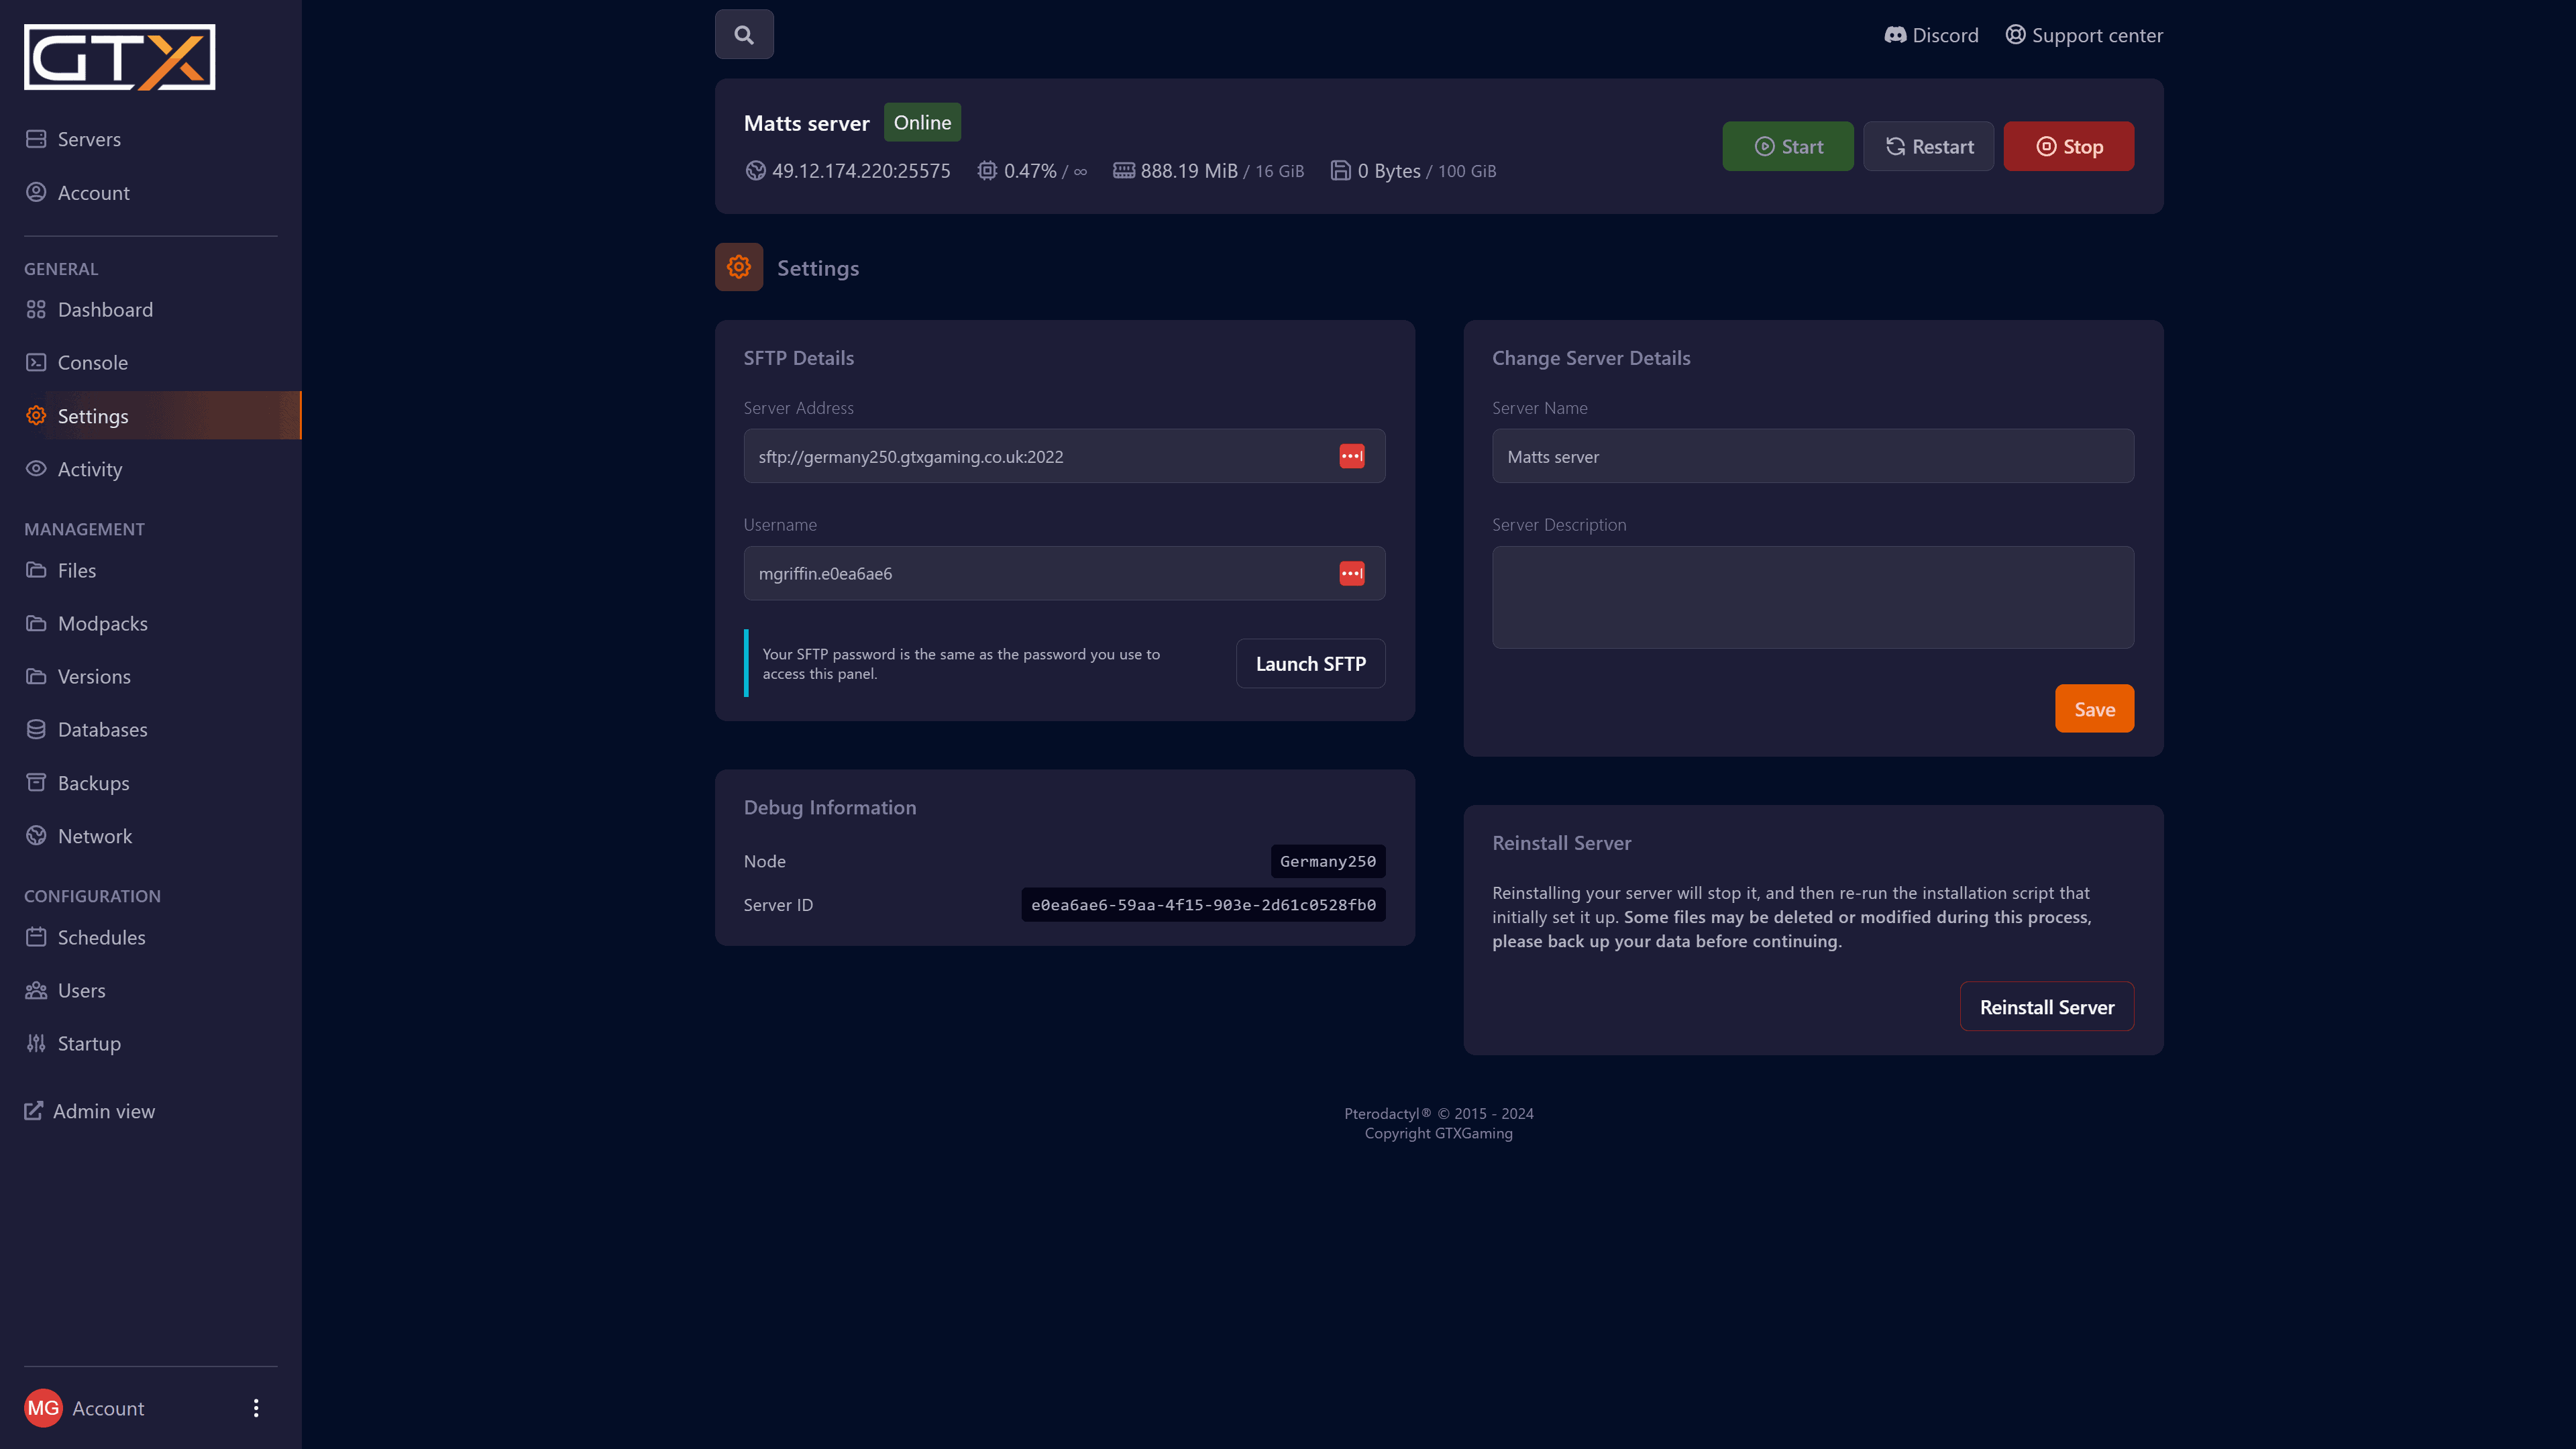Click into the Server Name input
This screenshot has width=2576, height=1449.
[1812, 456]
